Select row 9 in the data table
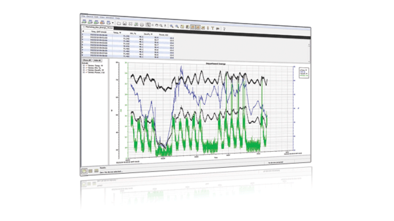The width and height of the screenshot is (394, 221). click(128, 56)
